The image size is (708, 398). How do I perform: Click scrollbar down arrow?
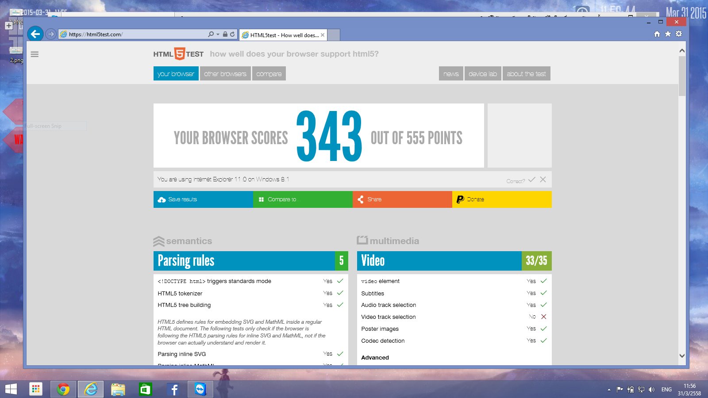(x=682, y=356)
